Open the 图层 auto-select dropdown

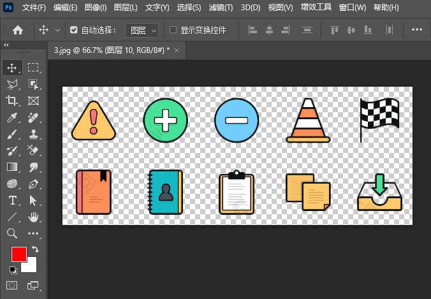[142, 30]
